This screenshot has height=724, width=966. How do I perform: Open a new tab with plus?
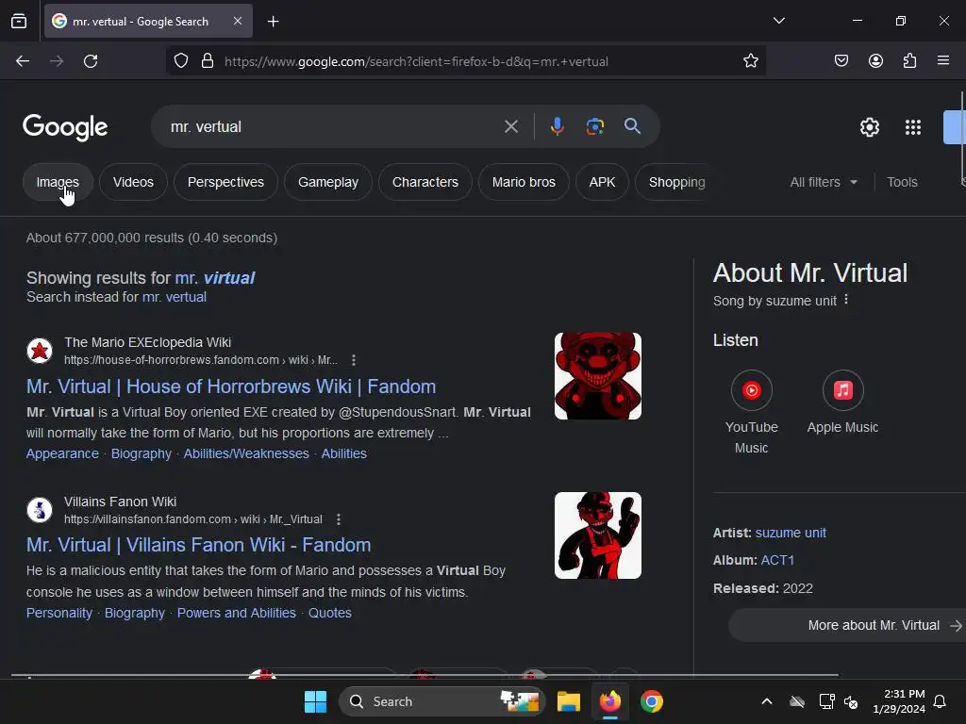coord(274,22)
